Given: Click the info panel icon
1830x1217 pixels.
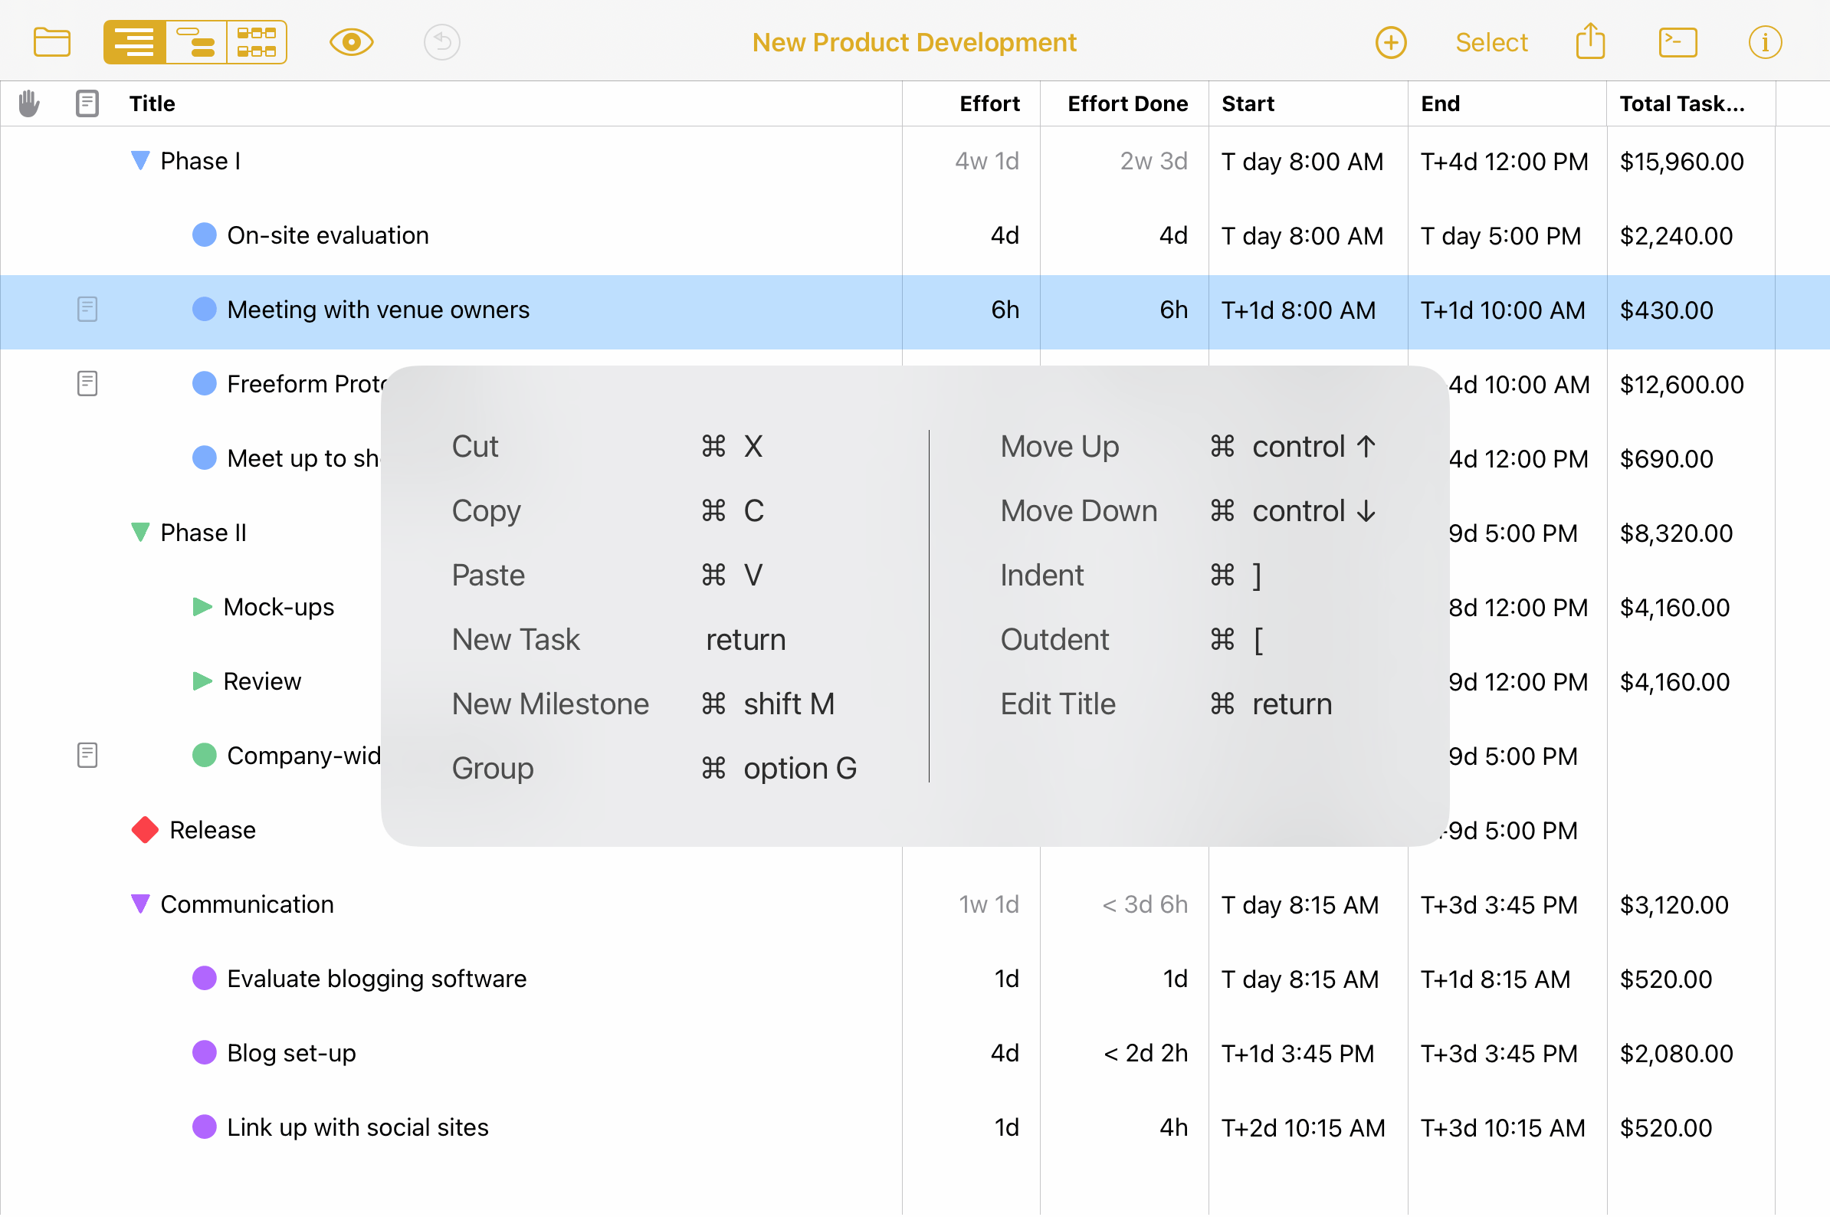Looking at the screenshot, I should [x=1765, y=41].
